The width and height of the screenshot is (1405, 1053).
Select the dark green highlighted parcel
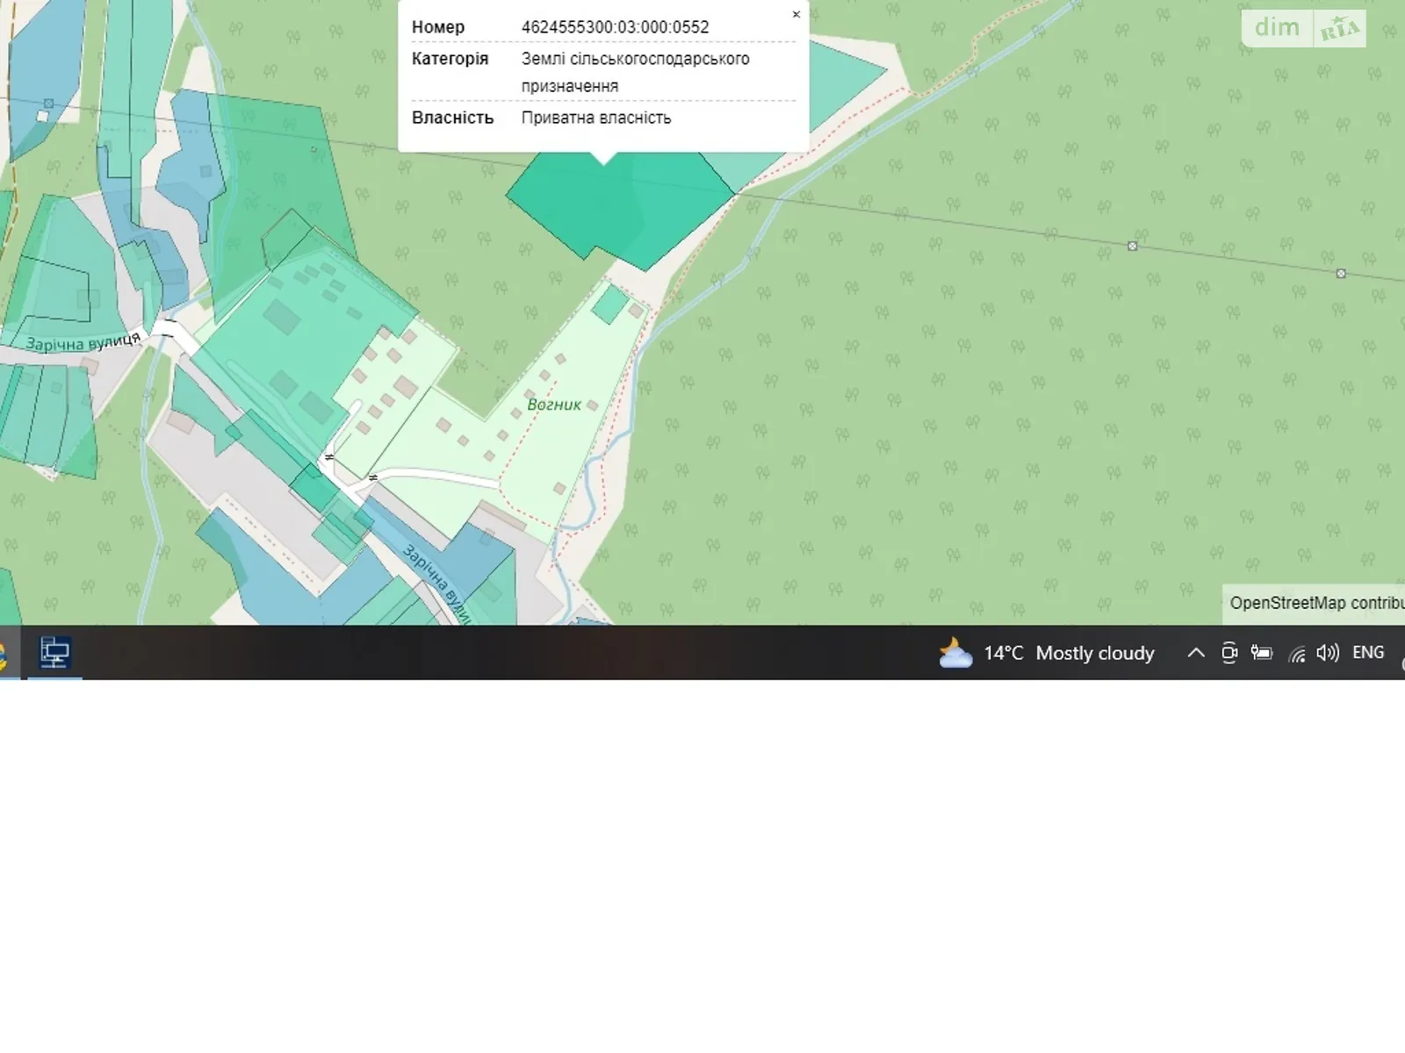[620, 206]
